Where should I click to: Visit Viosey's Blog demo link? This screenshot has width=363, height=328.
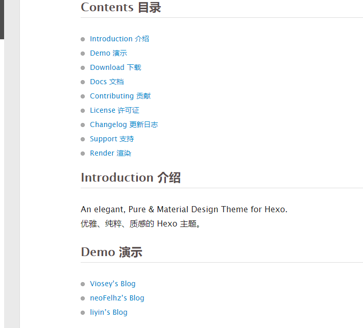coord(113,284)
